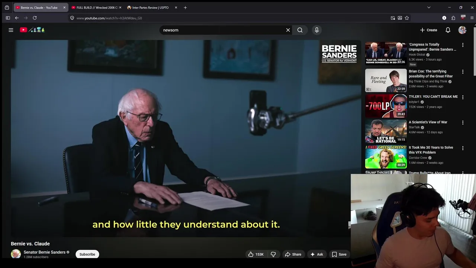Go forward one page in browser
The image size is (476, 268).
26,18
